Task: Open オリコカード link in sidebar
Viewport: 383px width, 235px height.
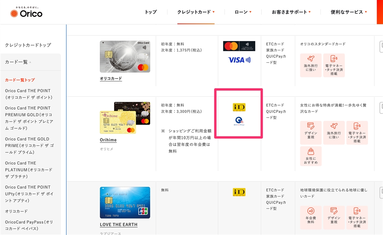Action: point(16,211)
